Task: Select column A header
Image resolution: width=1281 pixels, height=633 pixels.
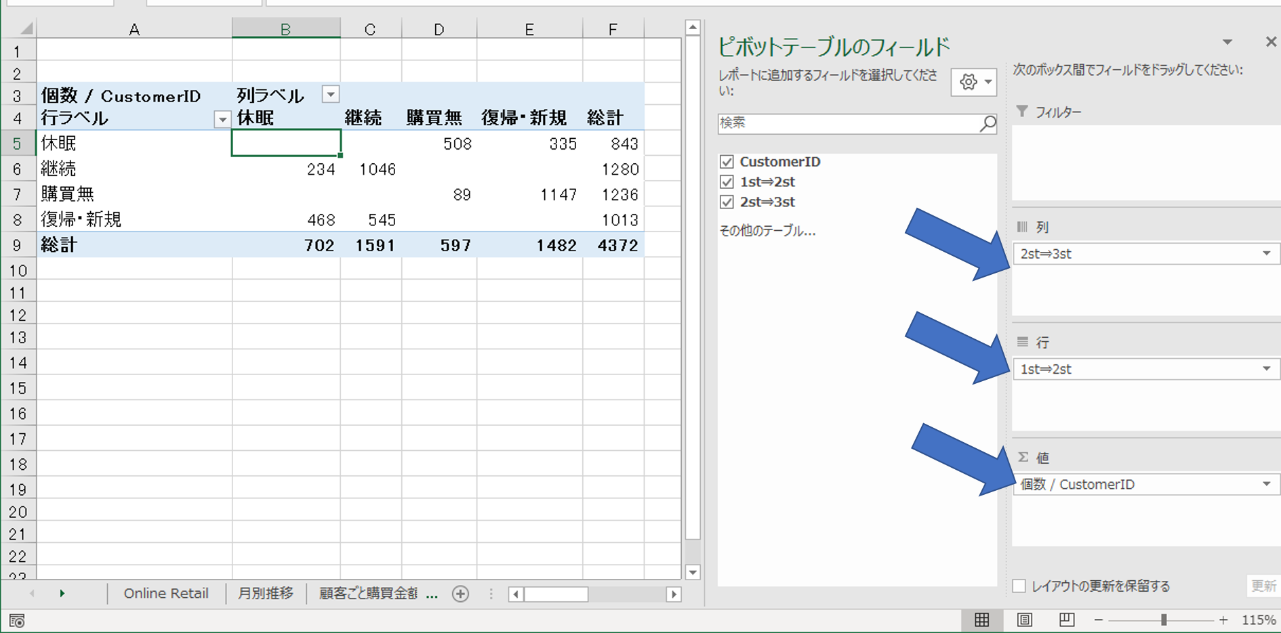Action: click(x=134, y=29)
